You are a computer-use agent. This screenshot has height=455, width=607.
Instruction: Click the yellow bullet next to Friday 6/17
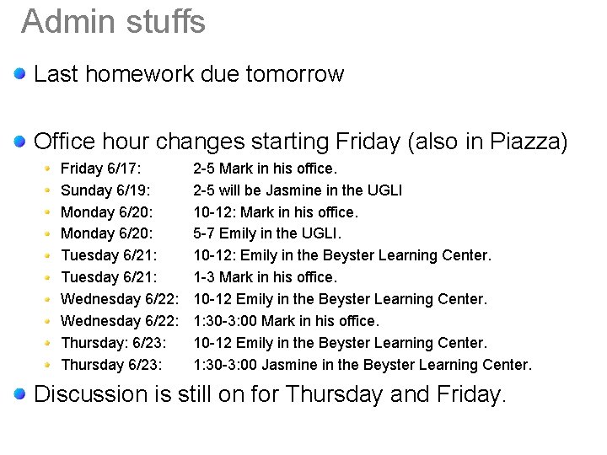(51, 169)
